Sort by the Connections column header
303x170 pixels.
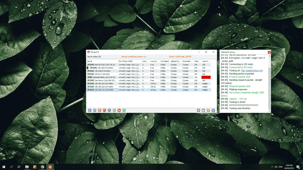[145, 61]
